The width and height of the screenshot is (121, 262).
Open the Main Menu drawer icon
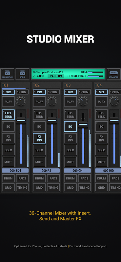pyautogui.click(x=7, y=74)
